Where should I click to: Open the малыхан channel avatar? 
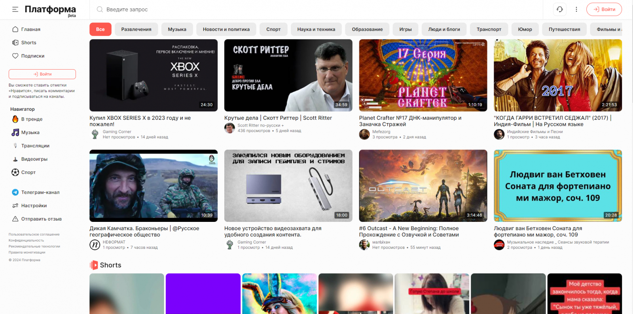coord(364,245)
